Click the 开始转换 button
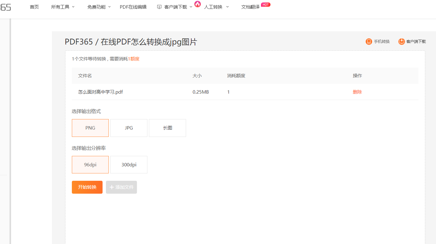 click(x=87, y=187)
